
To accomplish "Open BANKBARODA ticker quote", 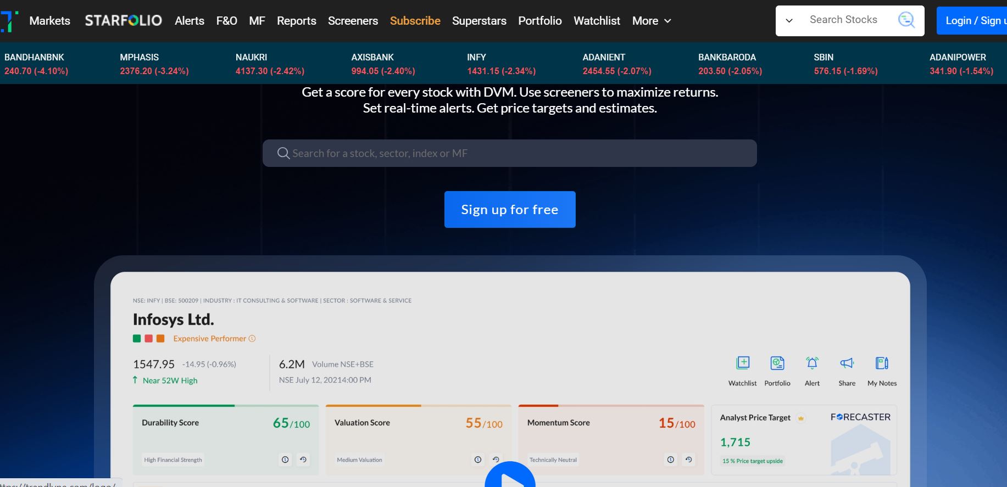I will (x=730, y=64).
